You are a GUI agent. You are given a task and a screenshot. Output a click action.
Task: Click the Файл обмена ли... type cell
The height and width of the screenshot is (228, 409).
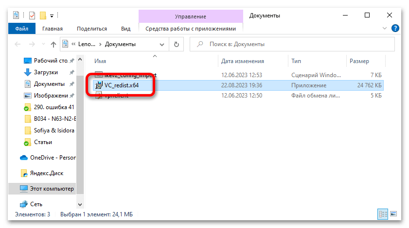pos(316,96)
